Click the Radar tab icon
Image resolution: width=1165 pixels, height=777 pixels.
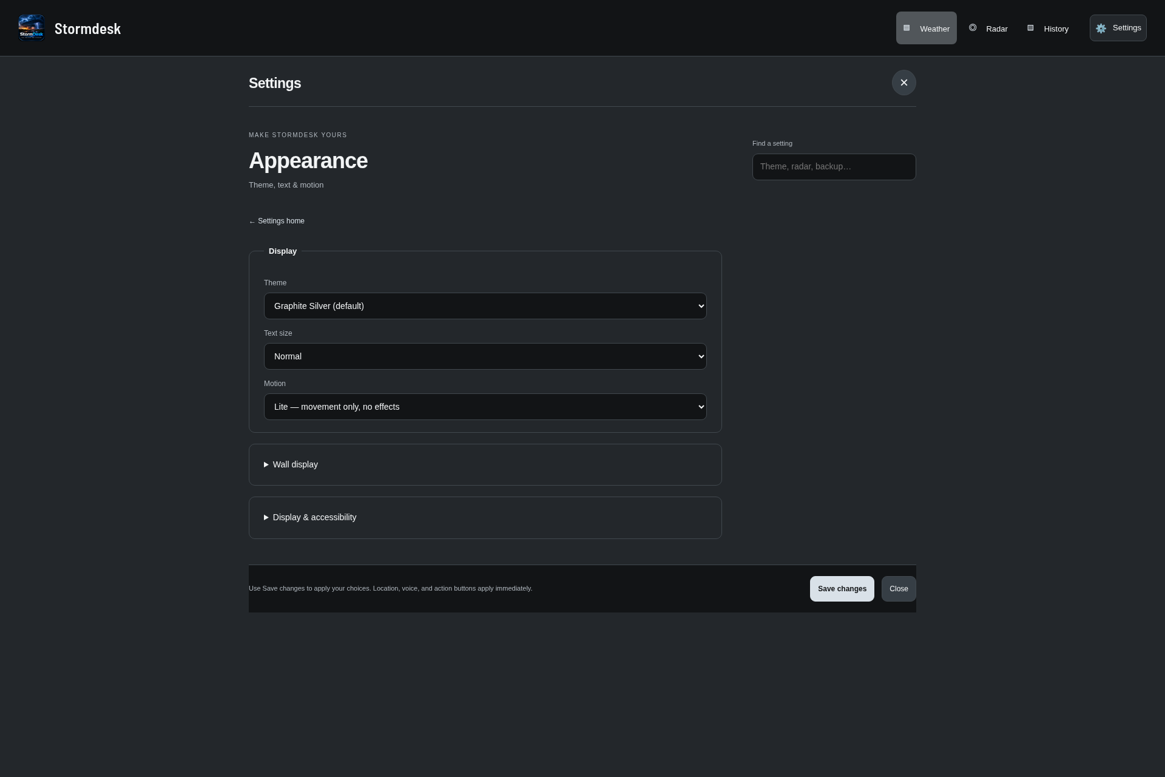click(x=973, y=28)
